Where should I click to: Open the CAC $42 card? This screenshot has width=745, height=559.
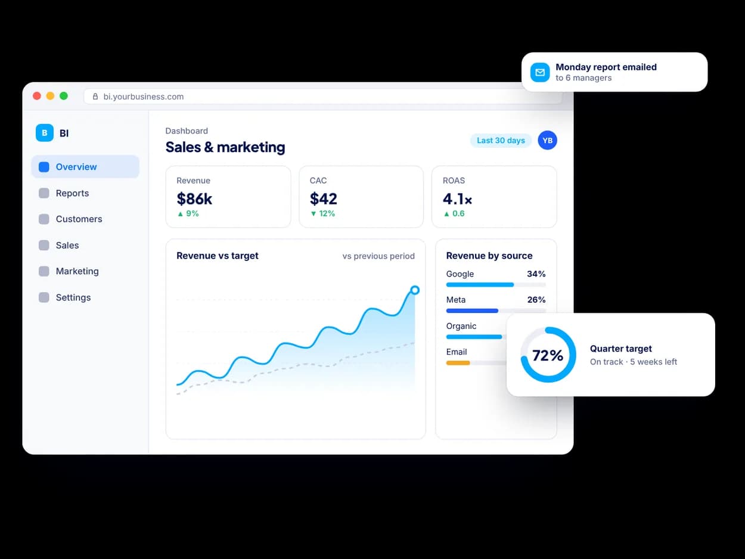(361, 197)
